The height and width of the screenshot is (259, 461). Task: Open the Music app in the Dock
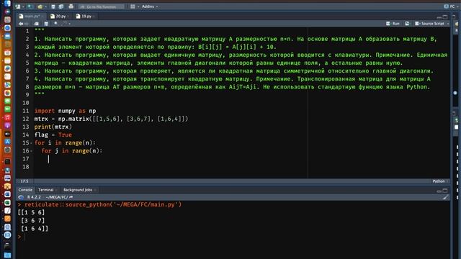click(7, 117)
